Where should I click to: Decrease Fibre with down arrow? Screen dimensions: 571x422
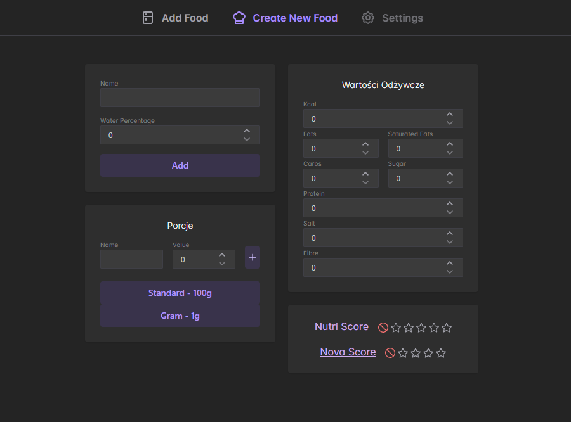click(450, 272)
